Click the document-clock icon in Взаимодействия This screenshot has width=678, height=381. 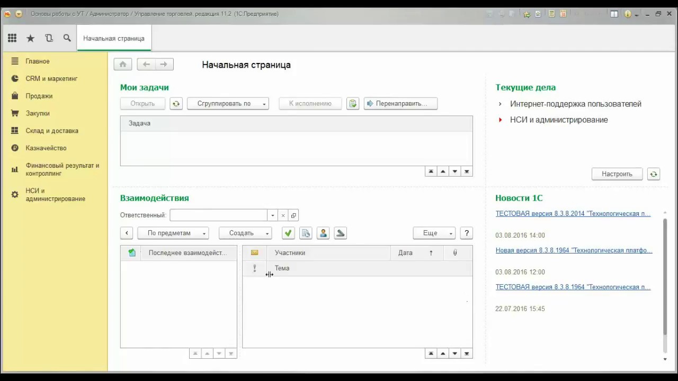[306, 233]
